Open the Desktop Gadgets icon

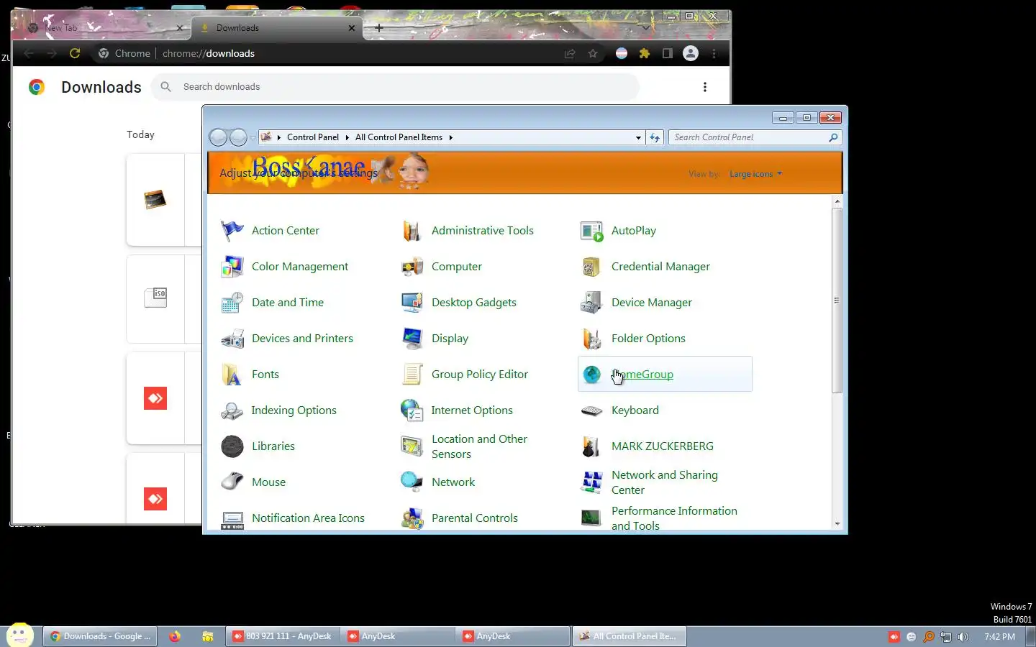click(x=412, y=303)
